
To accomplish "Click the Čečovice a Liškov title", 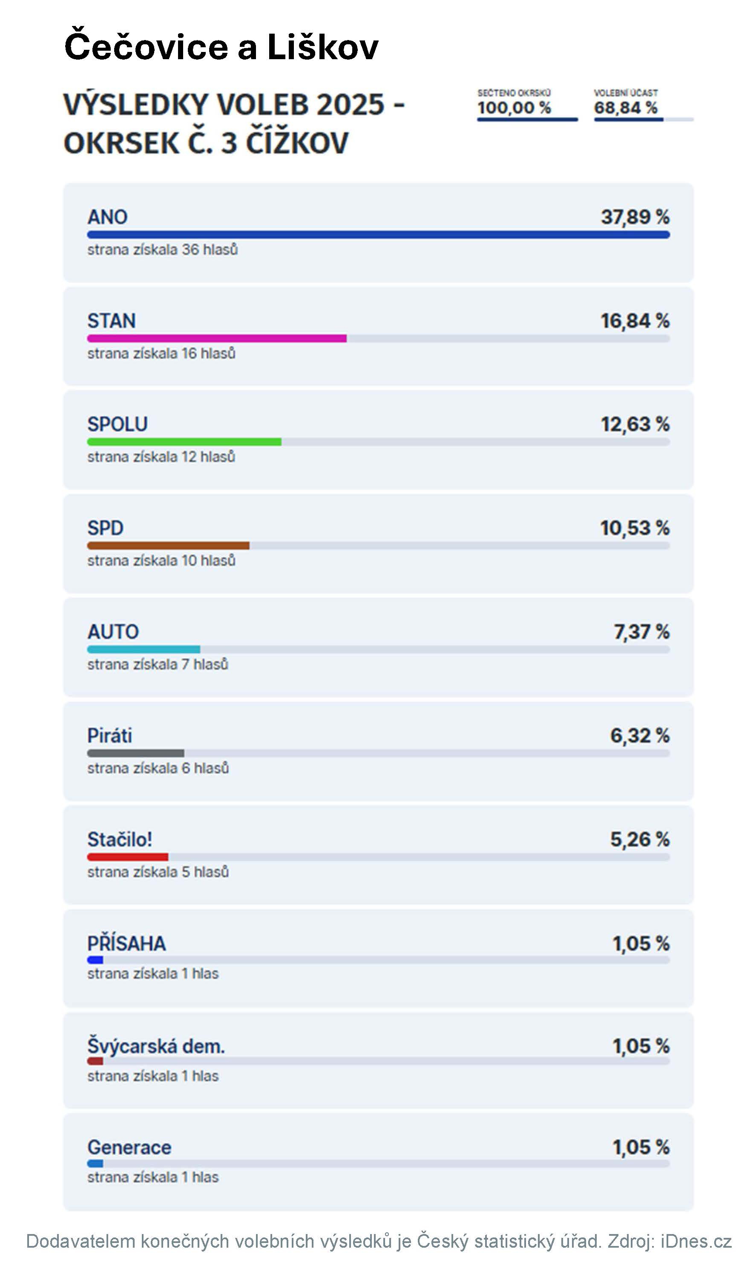I will (221, 47).
